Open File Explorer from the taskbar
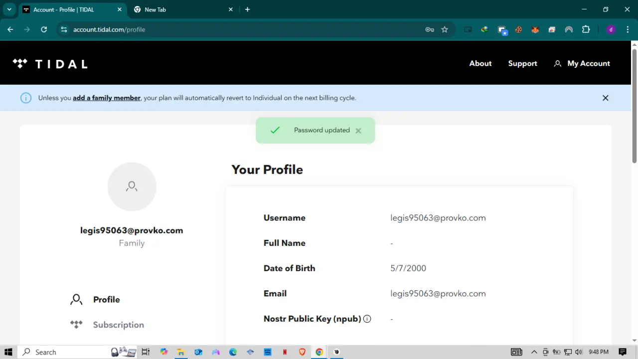Screen dimensions: 638x359 181,352
